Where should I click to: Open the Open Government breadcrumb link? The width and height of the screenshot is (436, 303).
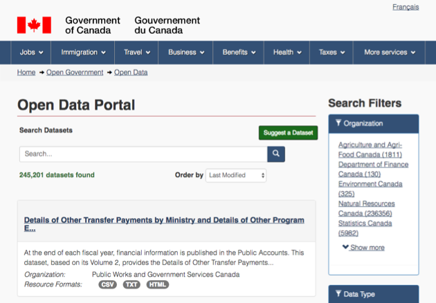click(75, 72)
